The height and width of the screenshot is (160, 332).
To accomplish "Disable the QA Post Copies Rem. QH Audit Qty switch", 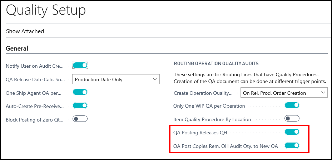I will pos(292,145).
